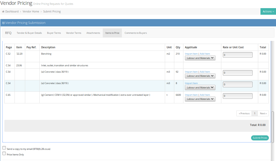
Task: Open the Tender & Buyer Details tab
Action: click(29, 33)
